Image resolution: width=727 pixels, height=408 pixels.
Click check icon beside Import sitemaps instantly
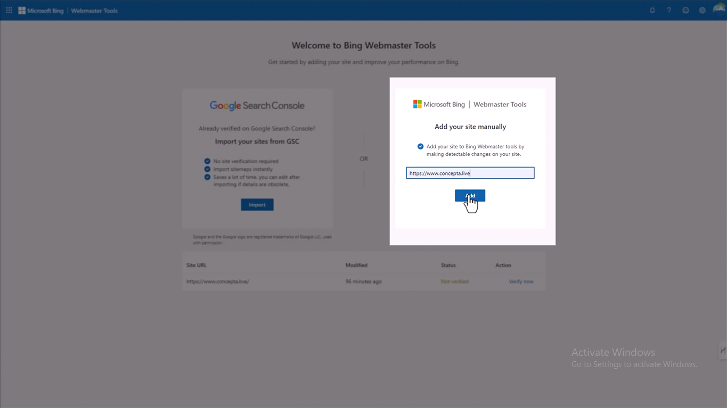[207, 169]
